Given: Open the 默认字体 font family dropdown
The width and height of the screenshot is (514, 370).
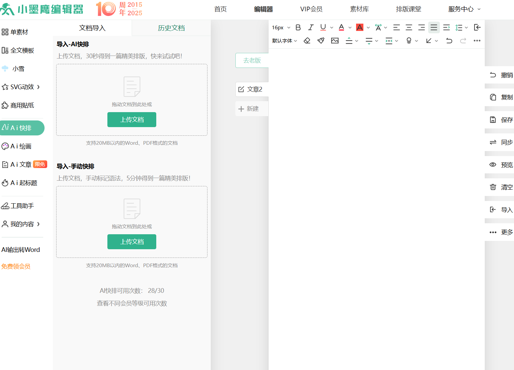Looking at the screenshot, I should coord(285,41).
